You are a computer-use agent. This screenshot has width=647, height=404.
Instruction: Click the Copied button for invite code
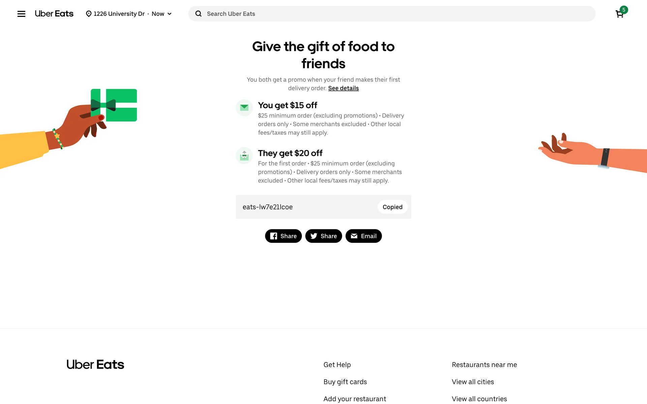pos(392,207)
